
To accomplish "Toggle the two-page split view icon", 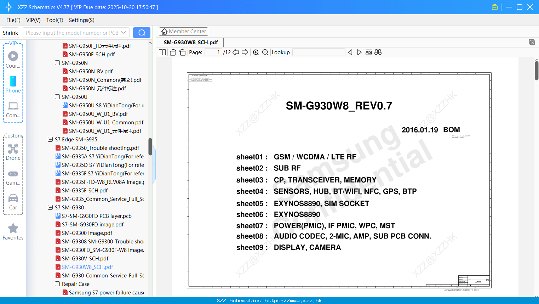I will [162, 52].
